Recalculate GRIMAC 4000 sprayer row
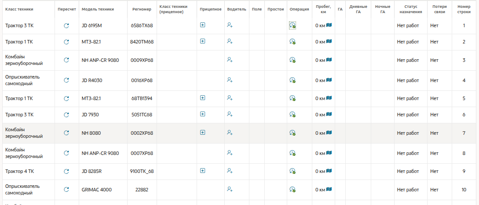Image resolution: width=479 pixels, height=205 pixels. pos(66,190)
